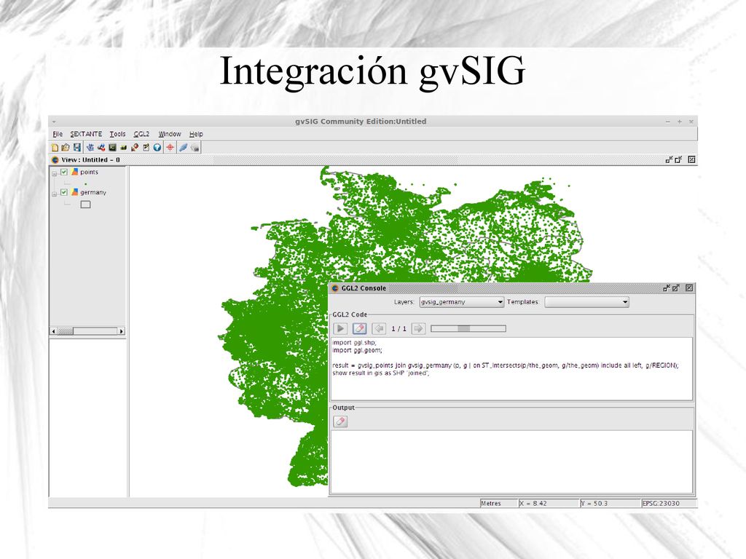Screen dimensions: 746x559
Task: Open the GGL2 menu
Action: (141, 134)
